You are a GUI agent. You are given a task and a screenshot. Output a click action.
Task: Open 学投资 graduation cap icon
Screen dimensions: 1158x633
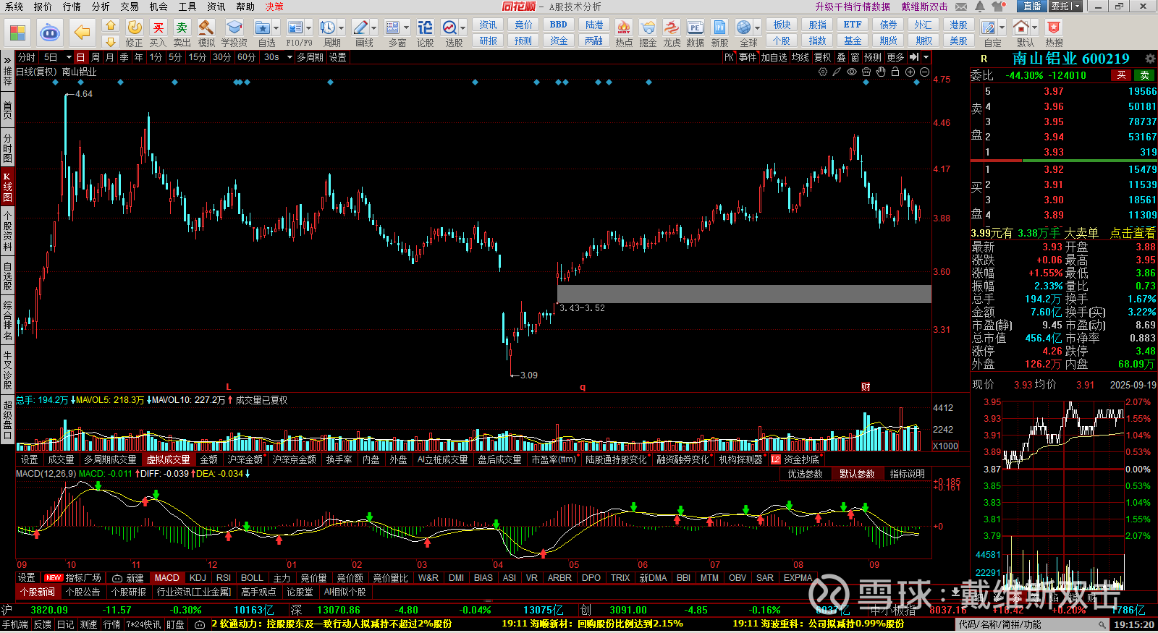(x=234, y=33)
